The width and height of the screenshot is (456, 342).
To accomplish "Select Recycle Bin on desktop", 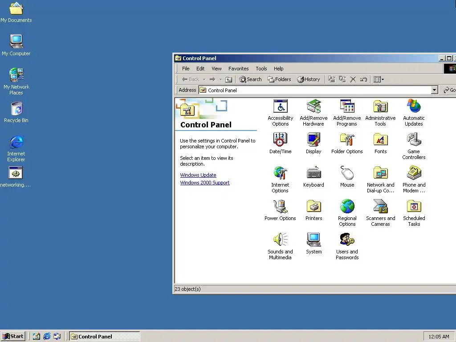I will click(x=16, y=112).
